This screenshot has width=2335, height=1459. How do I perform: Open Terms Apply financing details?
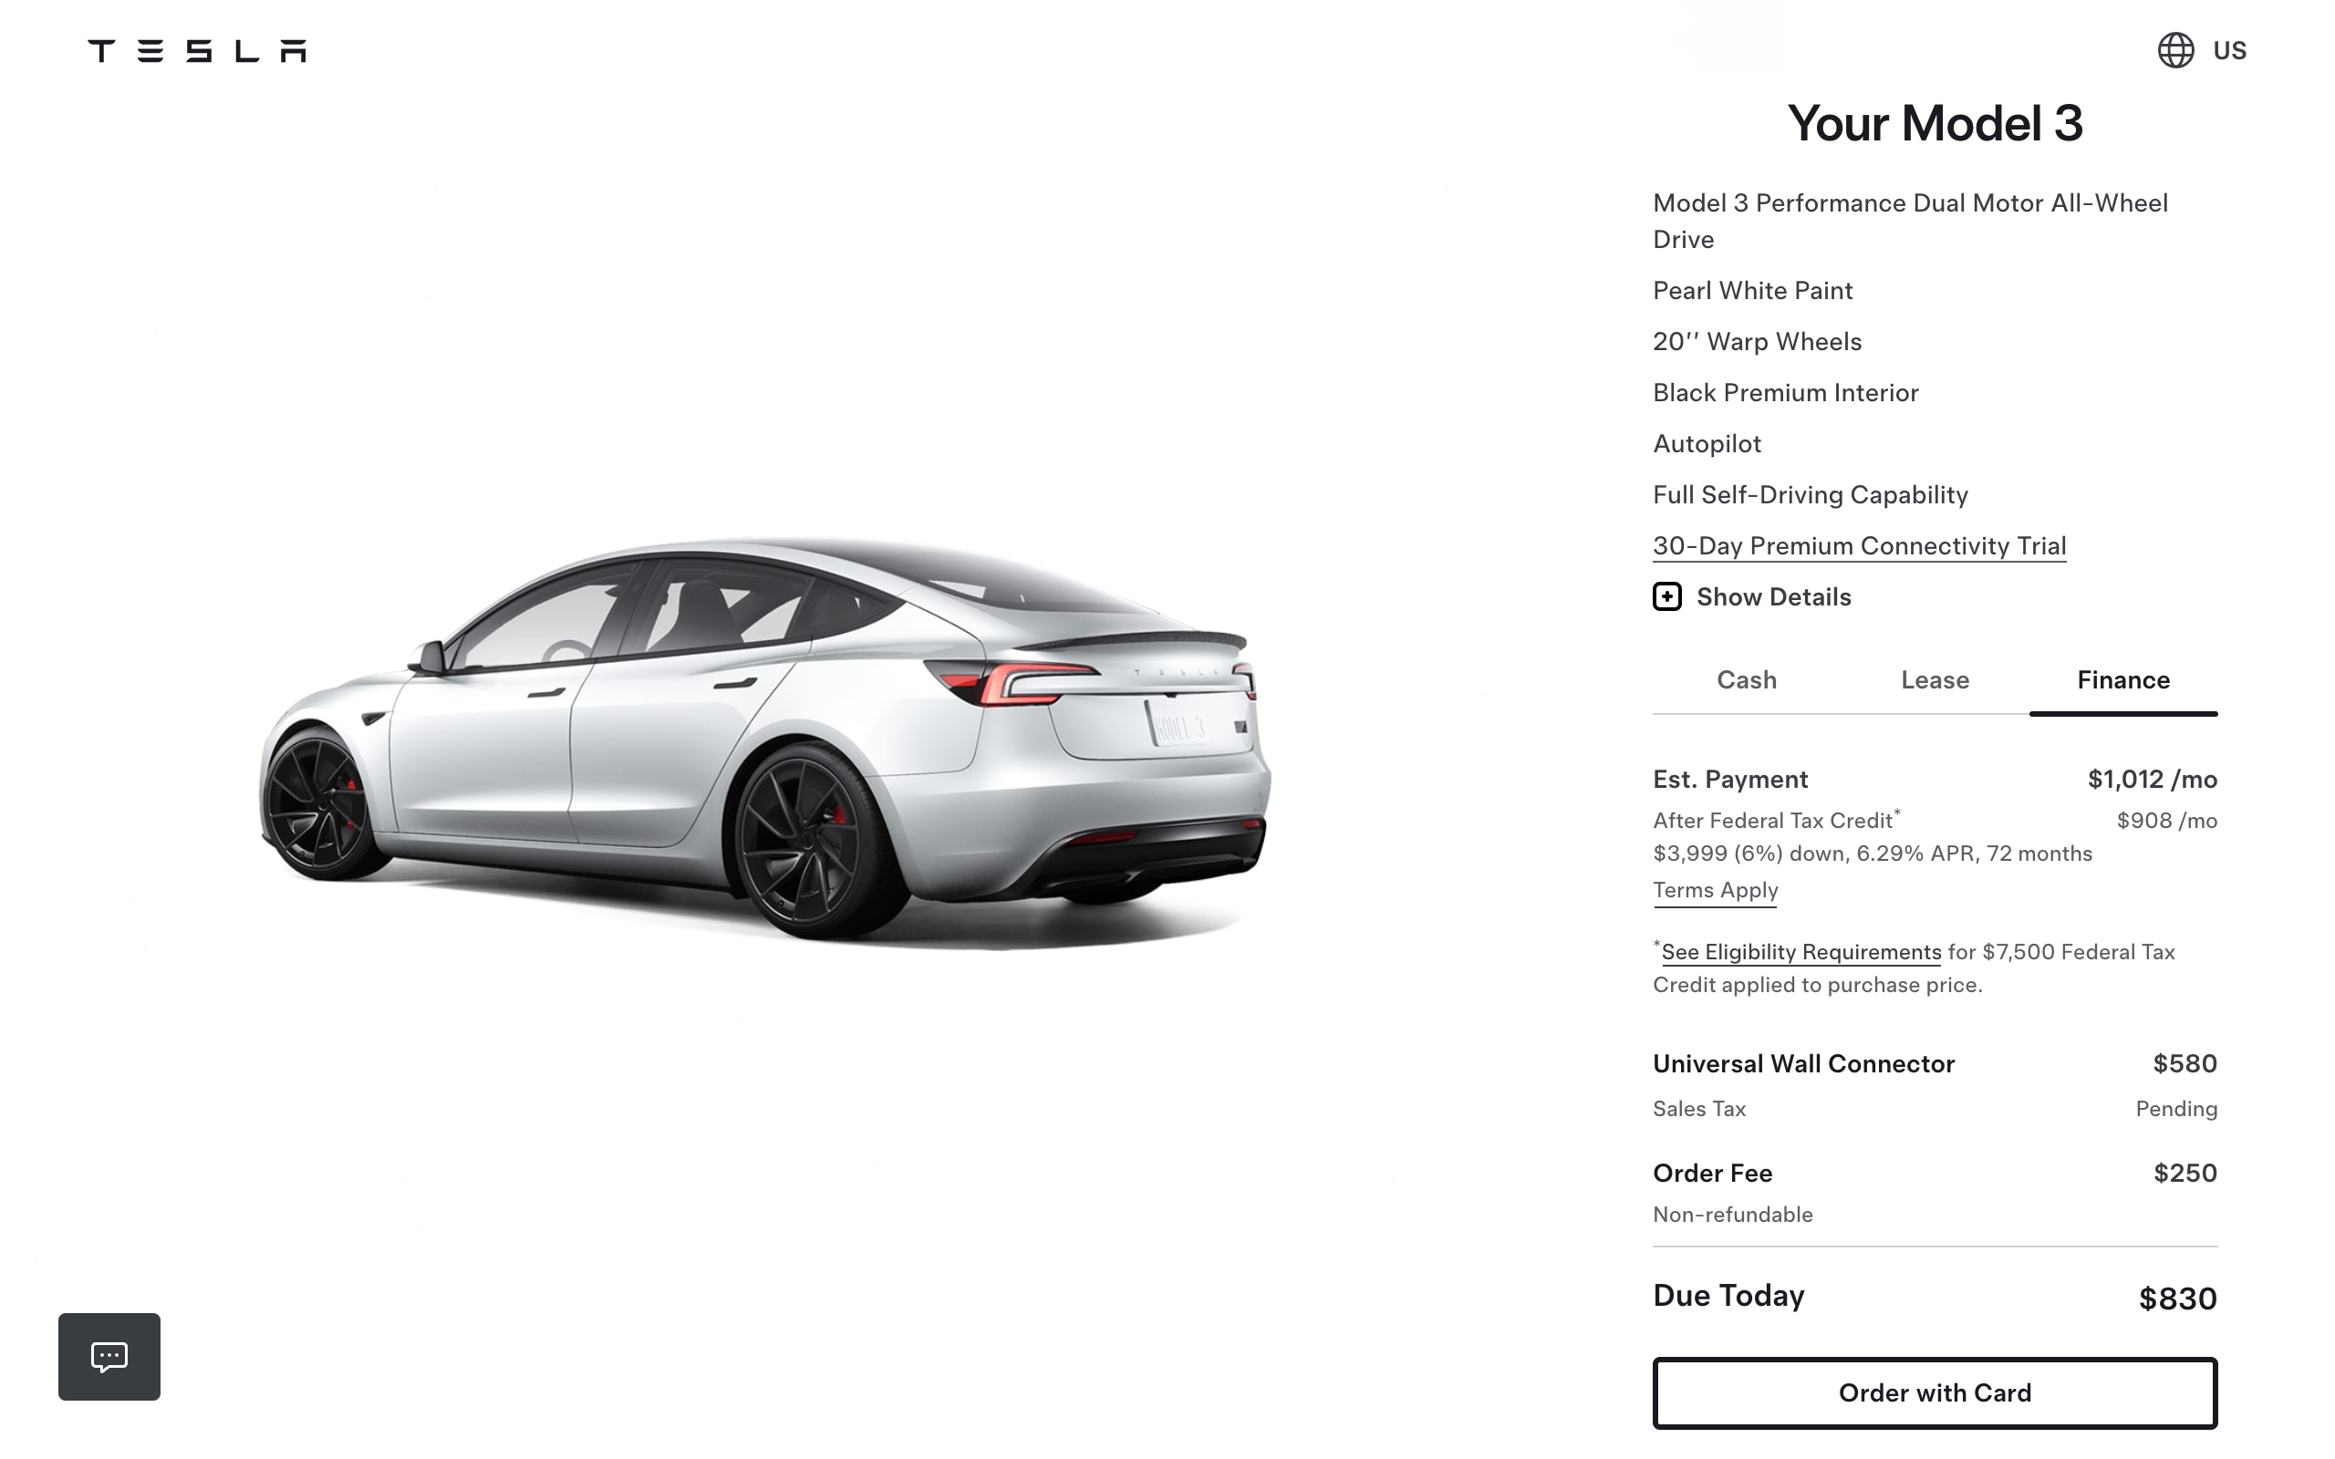(x=1715, y=889)
